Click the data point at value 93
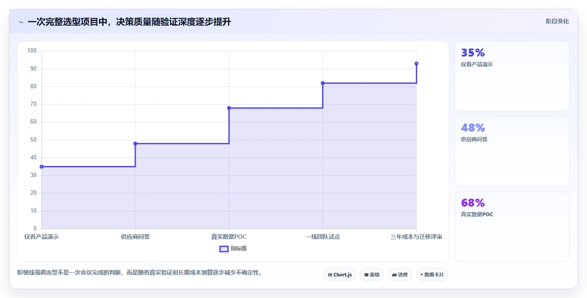This screenshot has width=587, height=298. (416, 64)
